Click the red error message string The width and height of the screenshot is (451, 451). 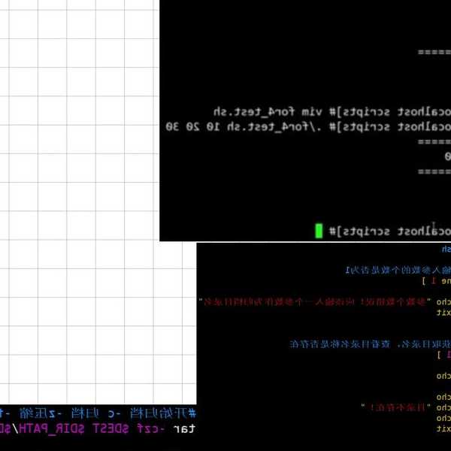pos(316,301)
